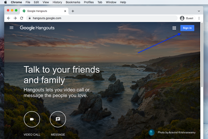Open the Tab menu

pos(100,2)
